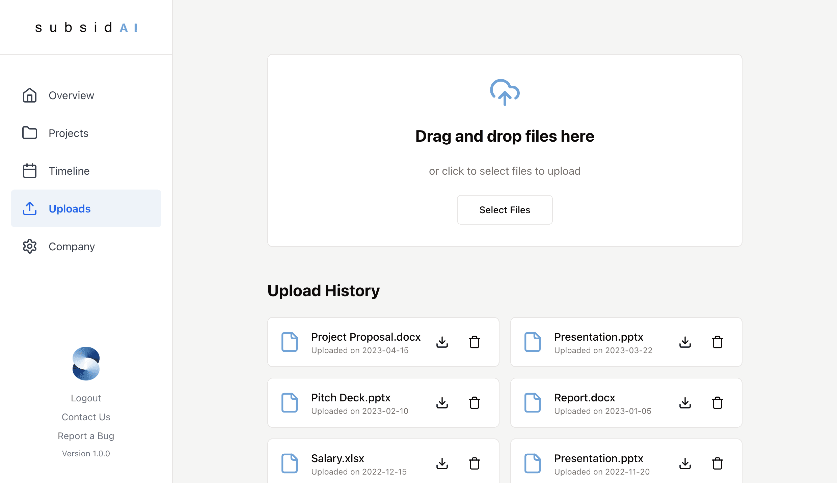Click 'Salary.xlsx' file name
The height and width of the screenshot is (483, 837).
click(337, 458)
